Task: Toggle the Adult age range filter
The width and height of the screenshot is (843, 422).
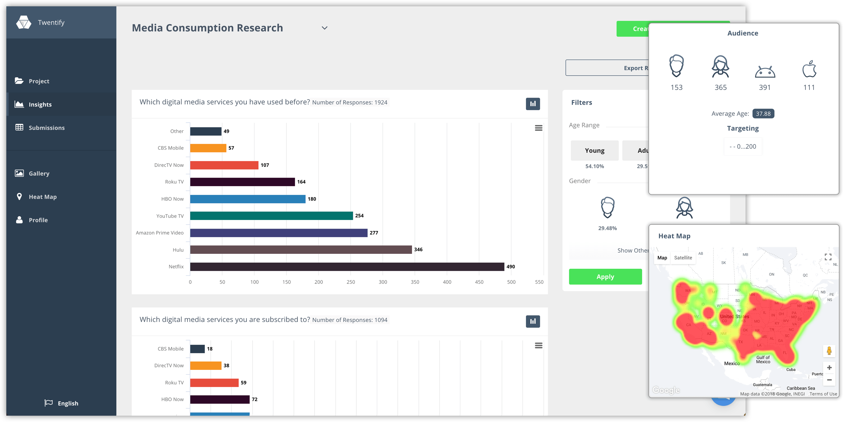Action: 635,150
